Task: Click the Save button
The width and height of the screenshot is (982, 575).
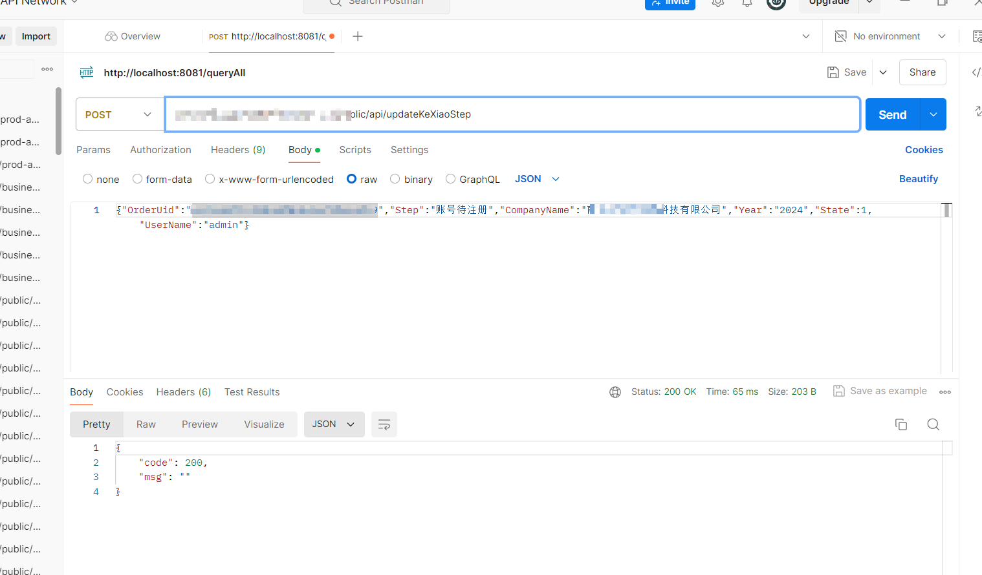Action: [847, 72]
